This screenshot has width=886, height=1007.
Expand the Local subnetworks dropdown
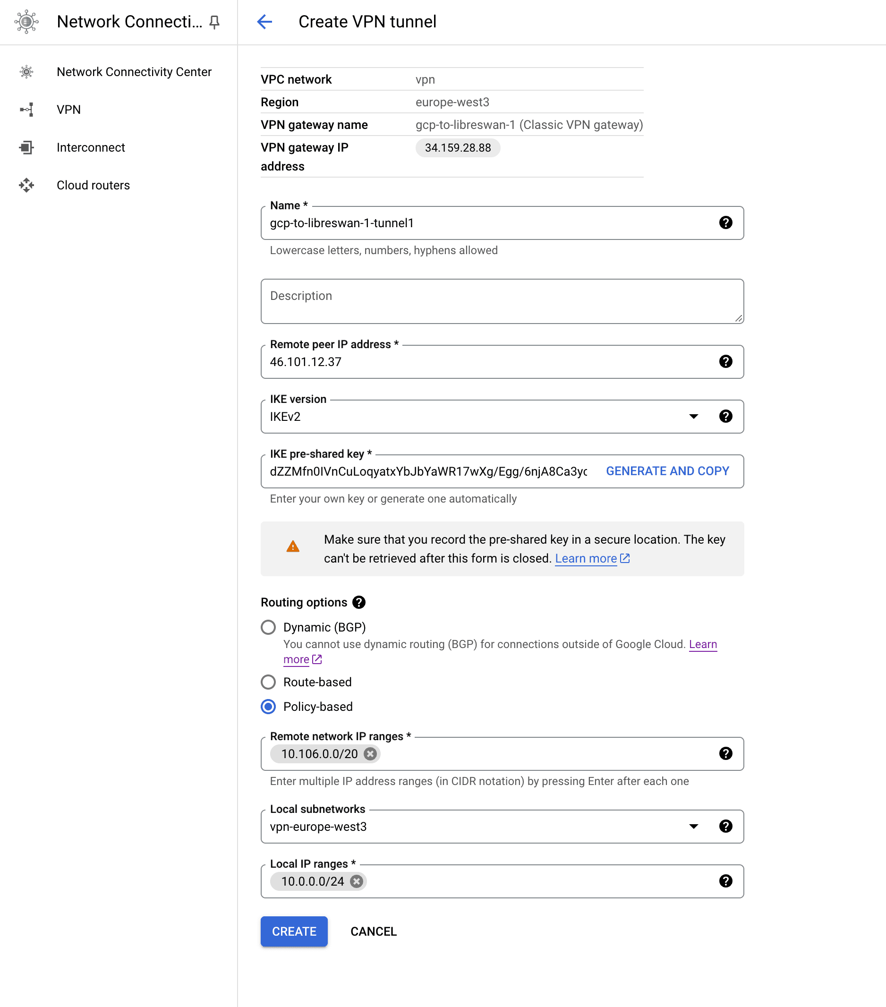(x=693, y=826)
